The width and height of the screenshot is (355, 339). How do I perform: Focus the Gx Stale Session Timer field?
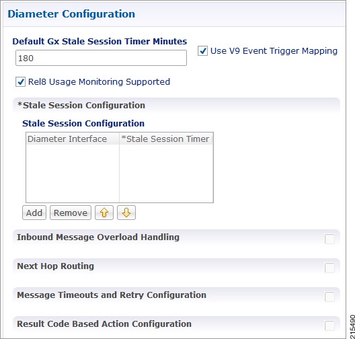click(x=101, y=58)
